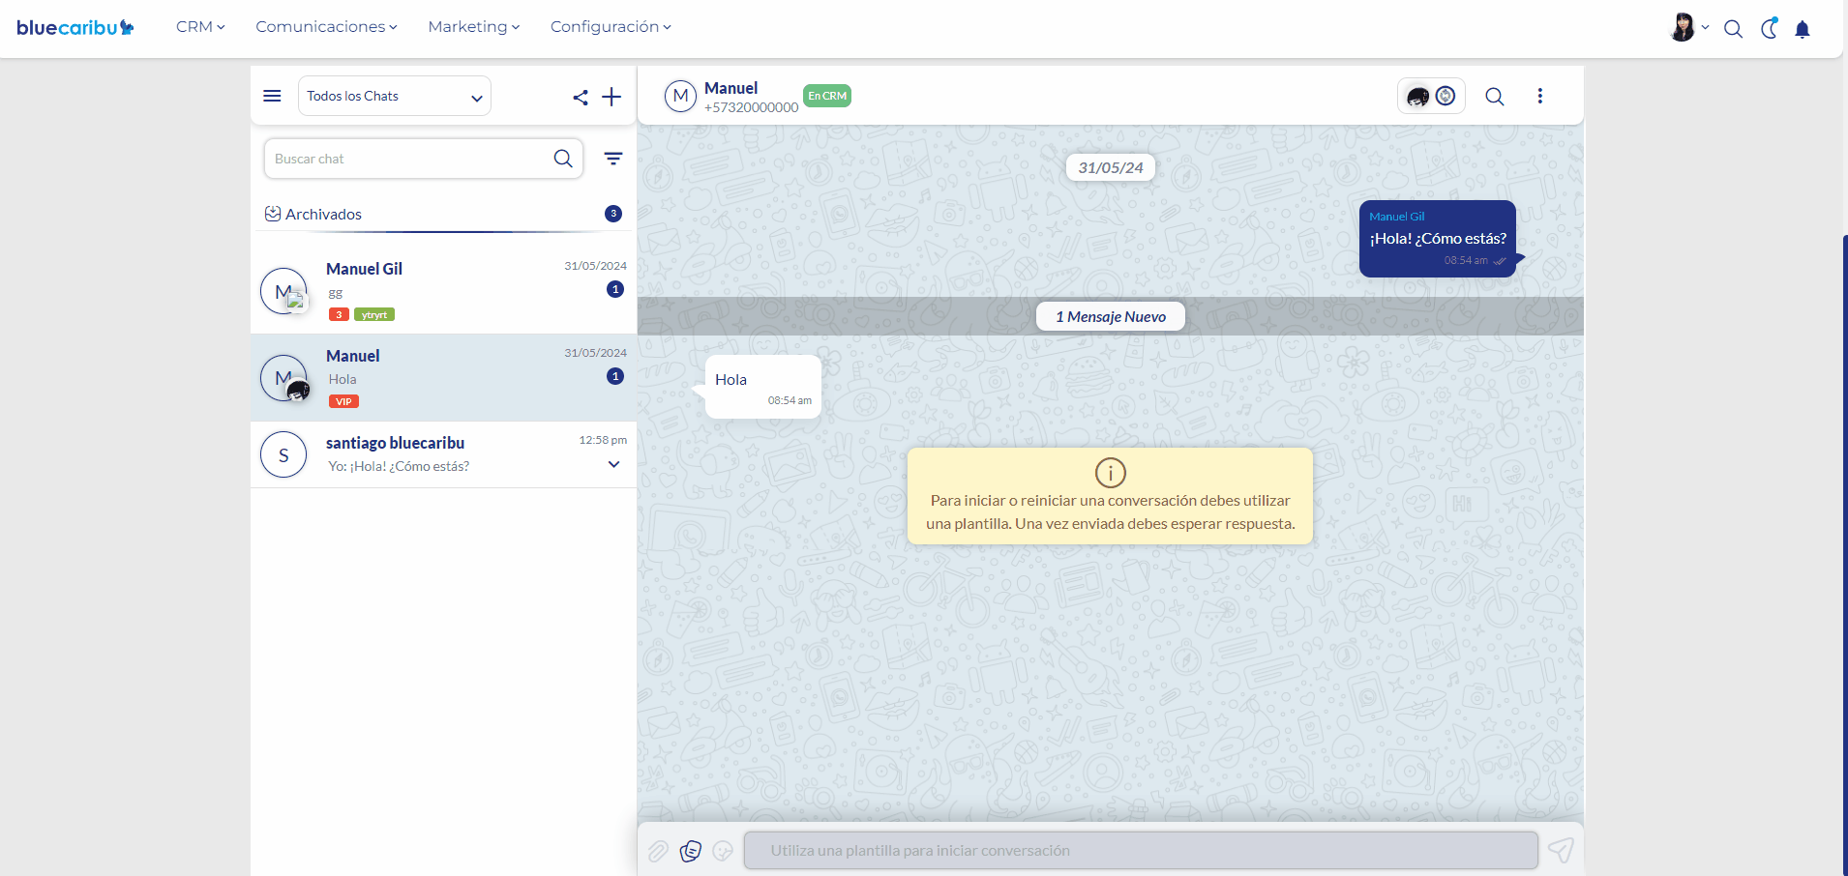Viewport: 1848px width, 876px height.
Task: Toggle dark mode with moon icon
Action: pyautogui.click(x=1769, y=29)
